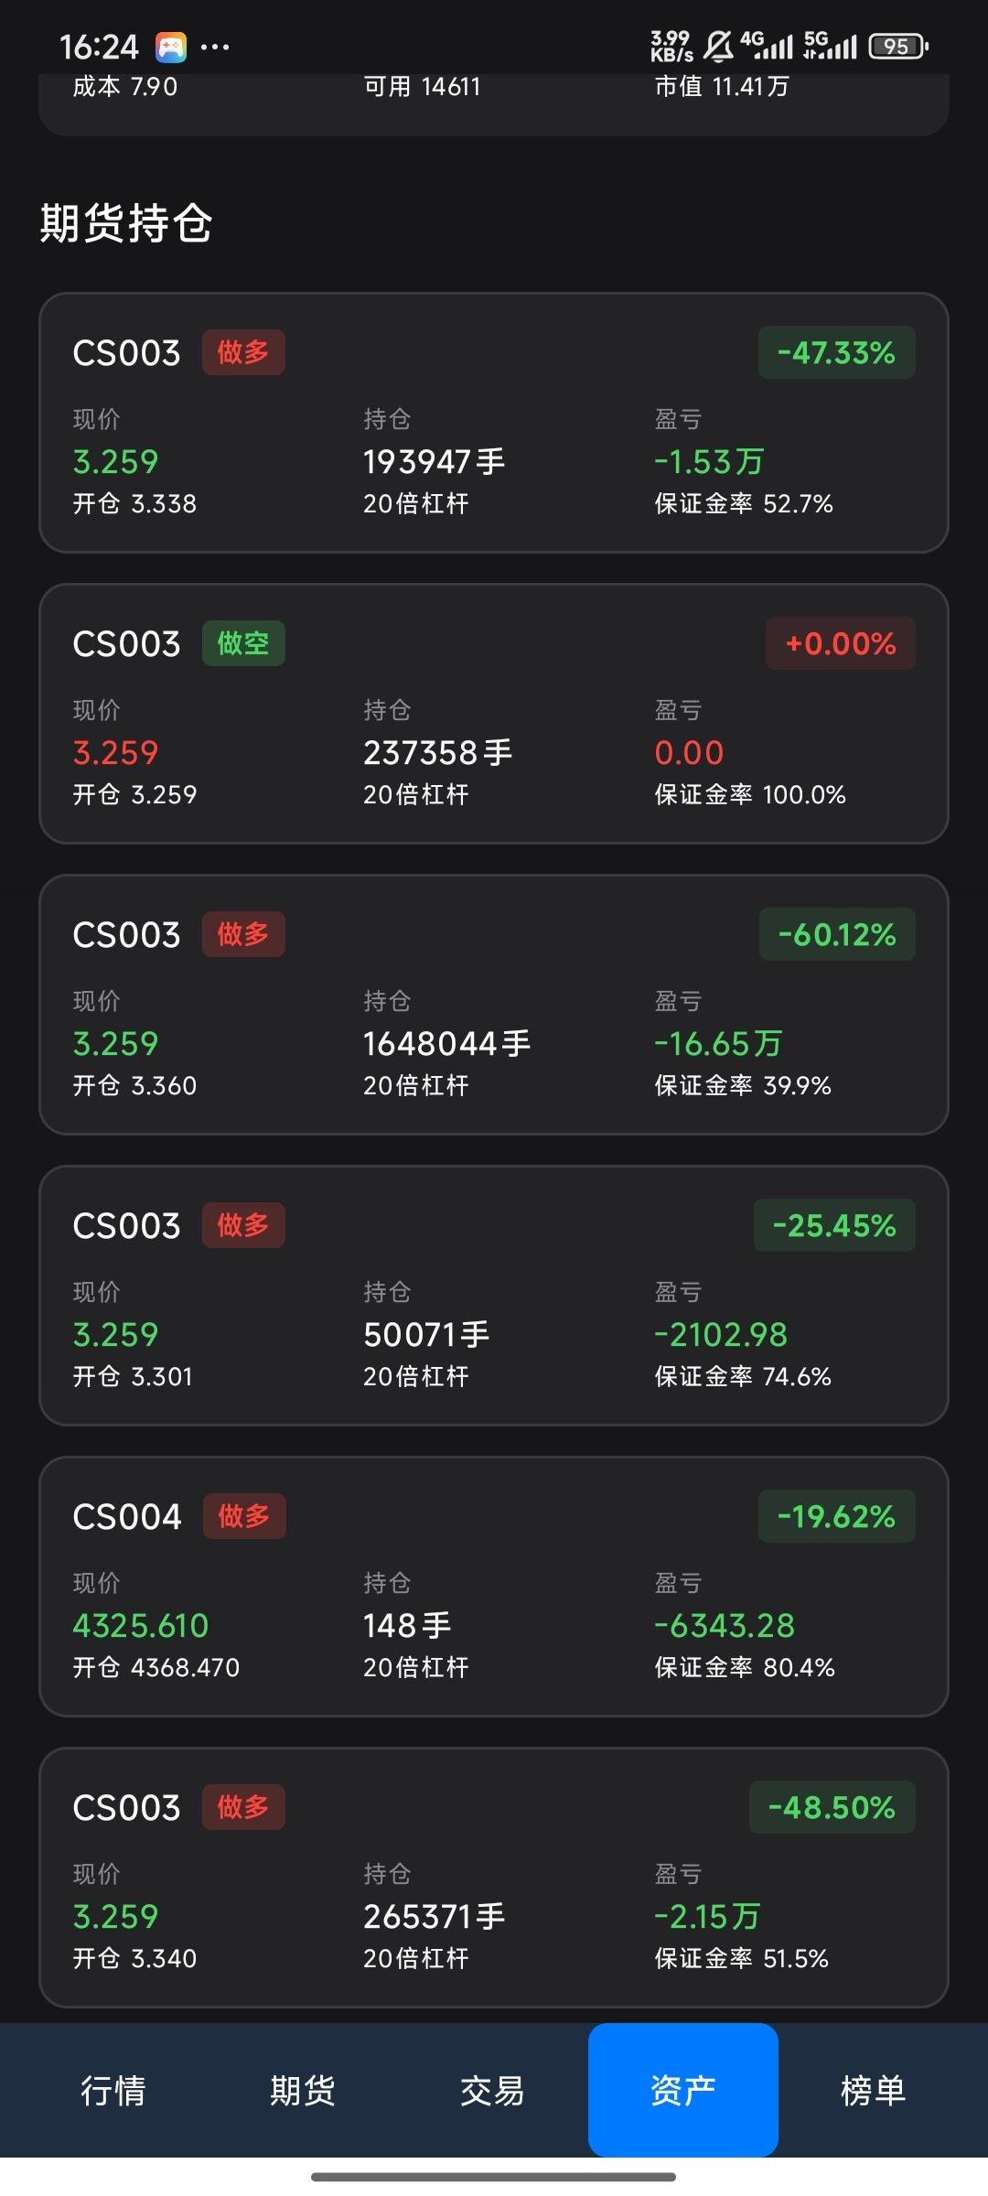Tap the -25.45% badge on CS003 position
The width and height of the screenshot is (988, 2196).
coord(834,1225)
